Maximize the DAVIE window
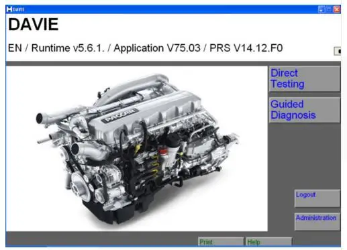The image size is (347, 250). click(x=329, y=9)
